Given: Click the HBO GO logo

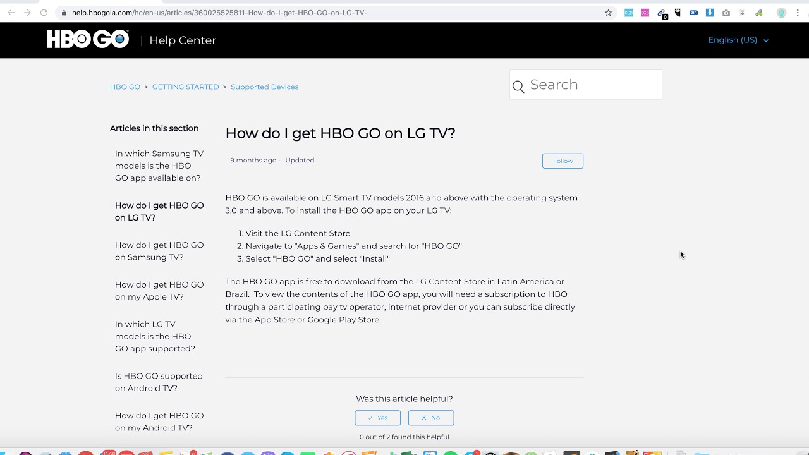Looking at the screenshot, I should [x=88, y=40].
